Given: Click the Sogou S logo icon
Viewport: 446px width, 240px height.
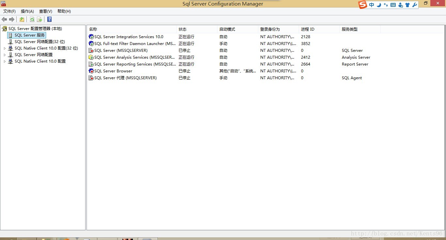Looking at the screenshot, I should pyautogui.click(x=363, y=5).
